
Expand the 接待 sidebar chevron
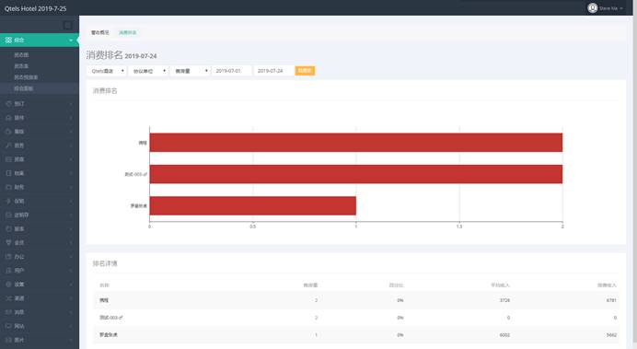click(71, 118)
